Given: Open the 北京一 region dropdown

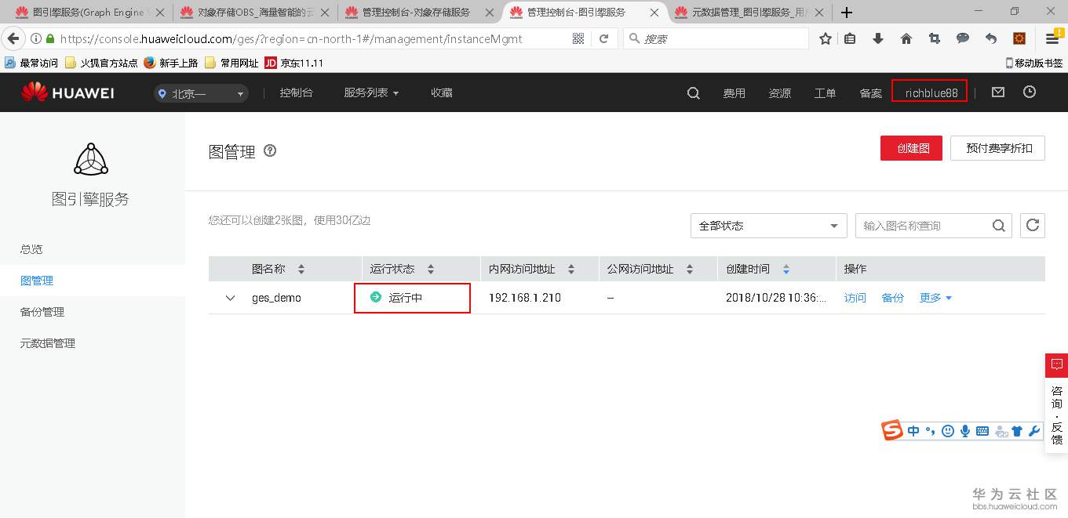Looking at the screenshot, I should (x=202, y=93).
